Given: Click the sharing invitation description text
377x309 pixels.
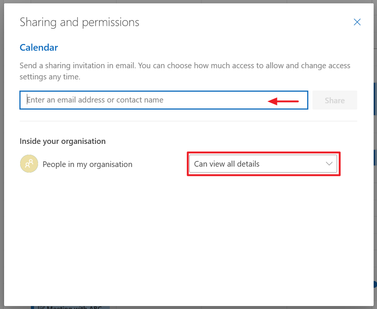Looking at the screenshot, I should click(x=185, y=71).
